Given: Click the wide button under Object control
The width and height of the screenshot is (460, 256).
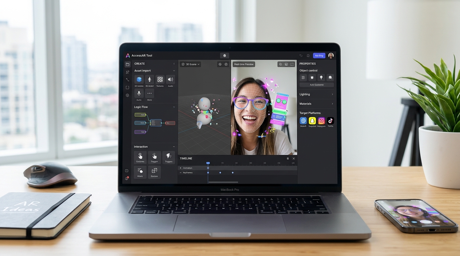Looking at the screenshot, I should click(x=316, y=85).
